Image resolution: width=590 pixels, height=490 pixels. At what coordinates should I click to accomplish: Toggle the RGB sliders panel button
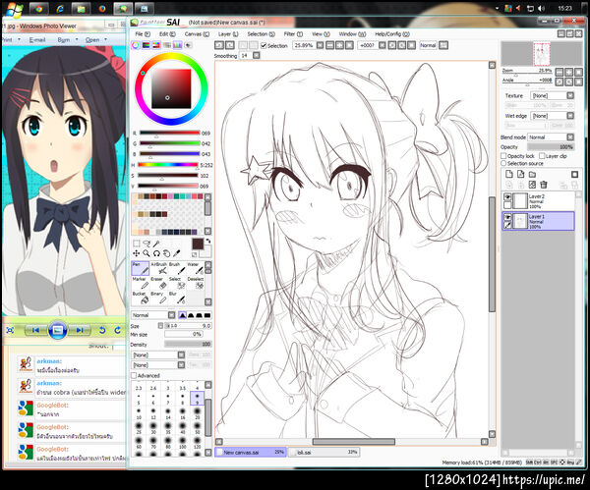[x=146, y=45]
